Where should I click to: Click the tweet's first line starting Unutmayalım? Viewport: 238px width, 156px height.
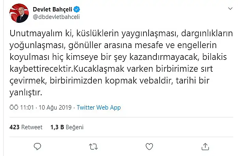121,34
